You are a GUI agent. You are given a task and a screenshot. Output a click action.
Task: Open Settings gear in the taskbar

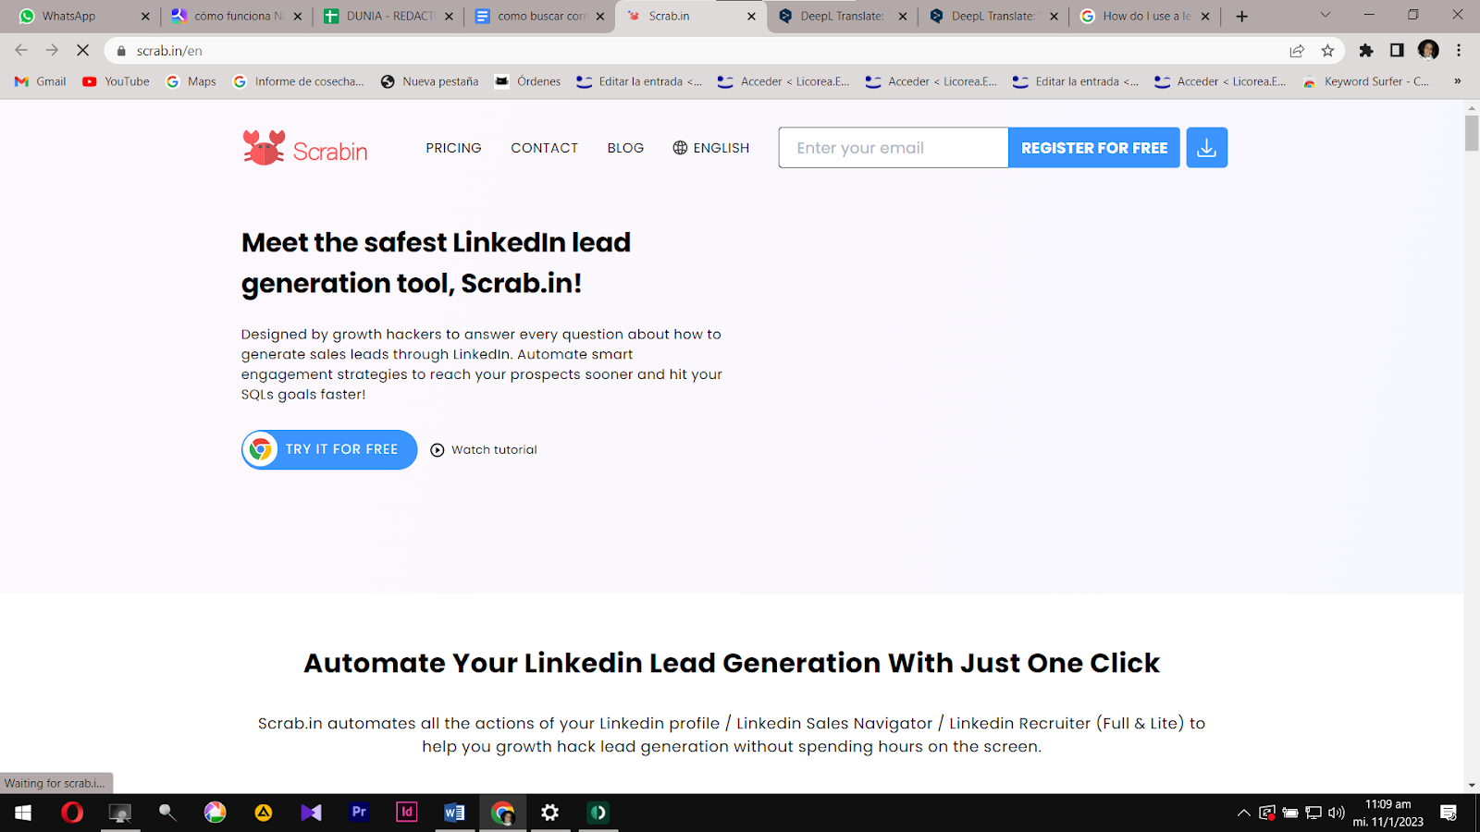click(550, 813)
